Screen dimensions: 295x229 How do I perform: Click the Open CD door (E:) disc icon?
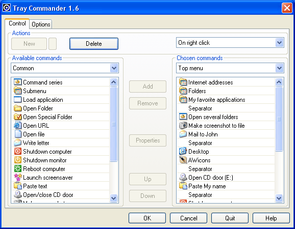point(183,177)
